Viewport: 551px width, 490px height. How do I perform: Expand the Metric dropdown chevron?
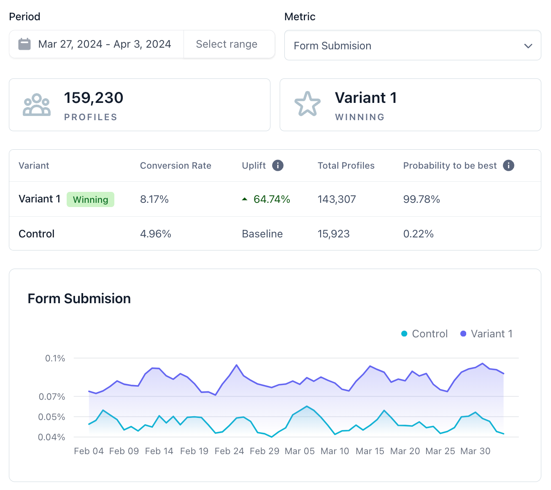528,46
